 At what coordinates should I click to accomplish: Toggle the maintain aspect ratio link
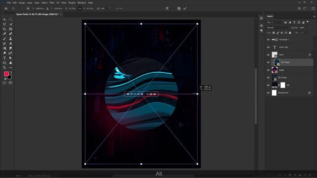point(80,8)
